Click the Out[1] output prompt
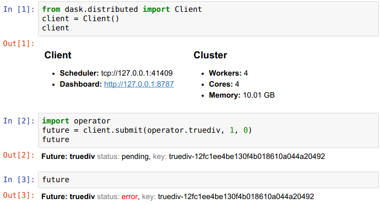380x205 pixels. 19,43
